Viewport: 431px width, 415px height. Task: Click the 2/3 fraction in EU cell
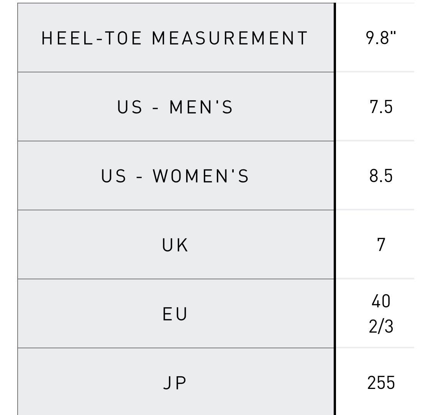(x=381, y=326)
